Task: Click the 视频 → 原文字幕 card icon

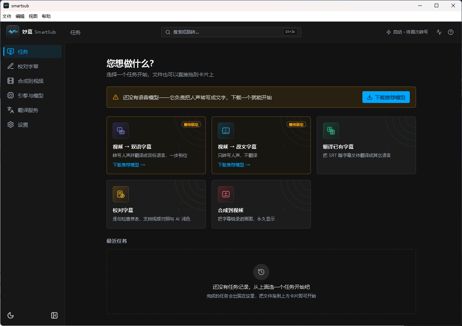Action: point(226,131)
